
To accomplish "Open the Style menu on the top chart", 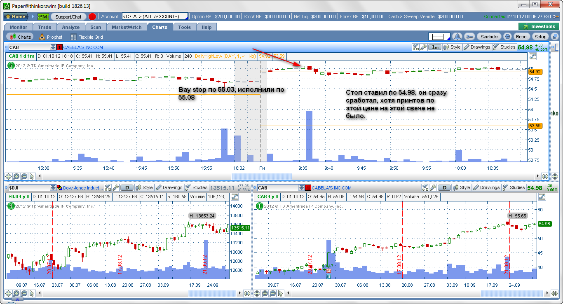I will pyautogui.click(x=452, y=47).
